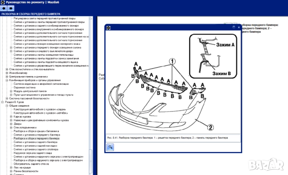Open the Охранная система topic
The height and width of the screenshot is (175, 288).
[24, 87]
